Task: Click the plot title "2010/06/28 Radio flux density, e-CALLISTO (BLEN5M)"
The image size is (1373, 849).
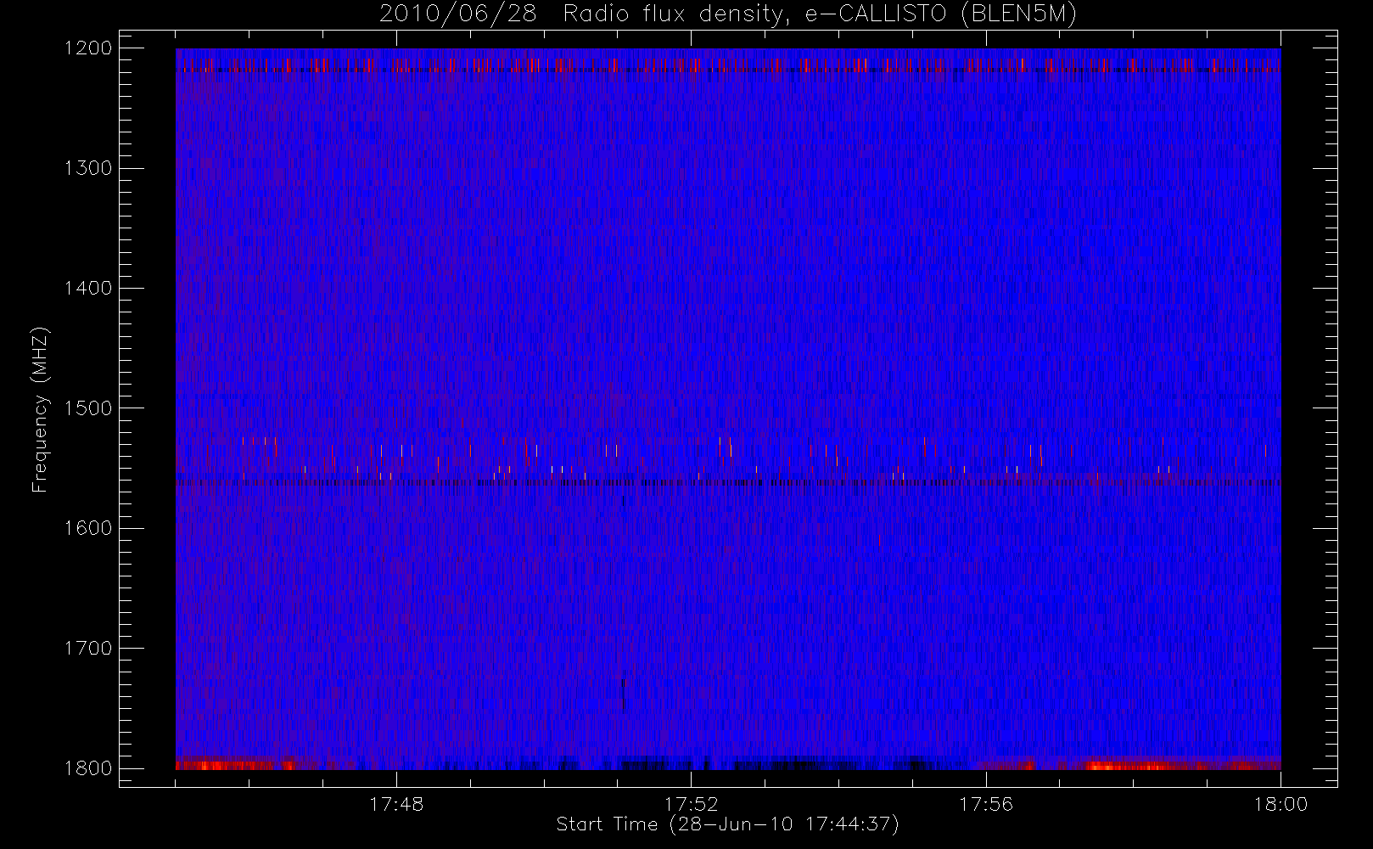Action: [x=728, y=14]
